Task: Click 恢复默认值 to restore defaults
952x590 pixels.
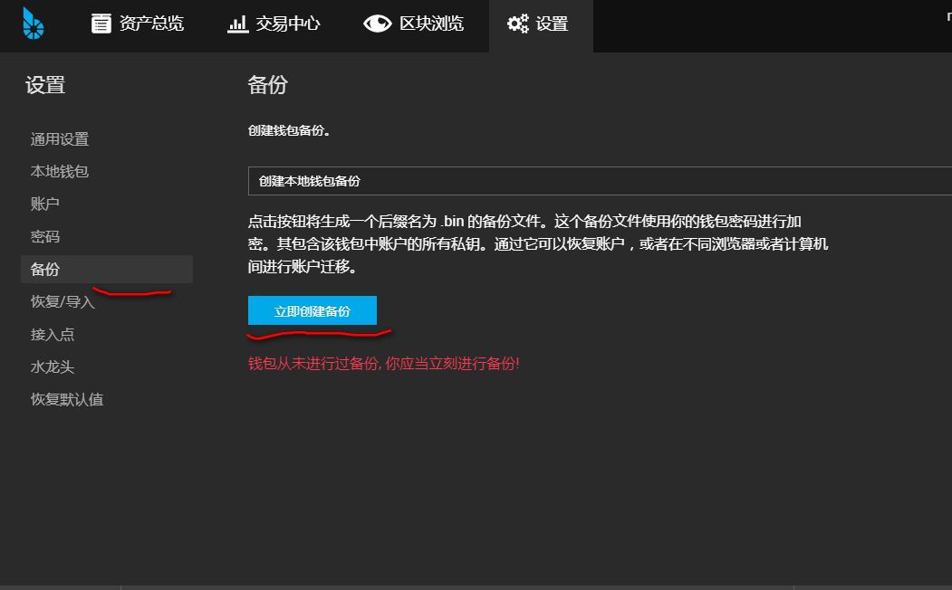Action: (67, 399)
